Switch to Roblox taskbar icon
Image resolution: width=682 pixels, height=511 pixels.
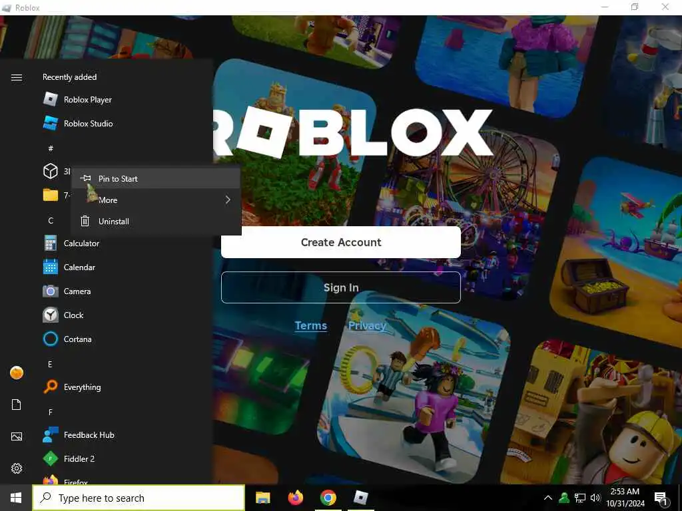(360, 498)
